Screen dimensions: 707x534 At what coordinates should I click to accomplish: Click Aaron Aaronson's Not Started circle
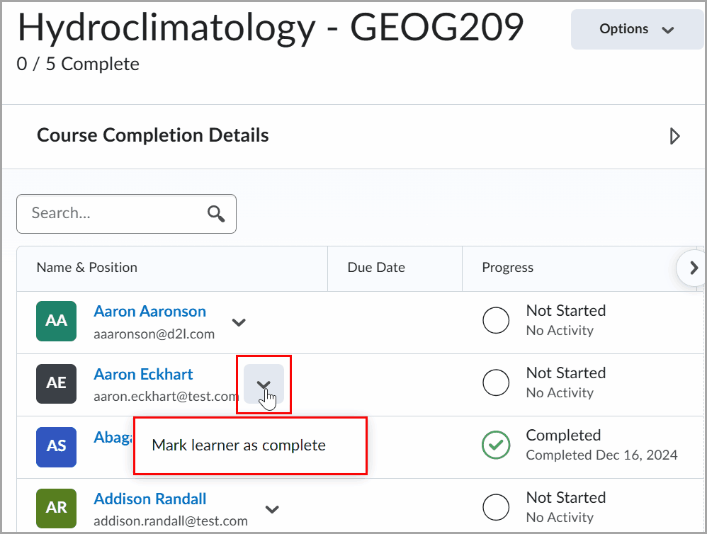495,321
